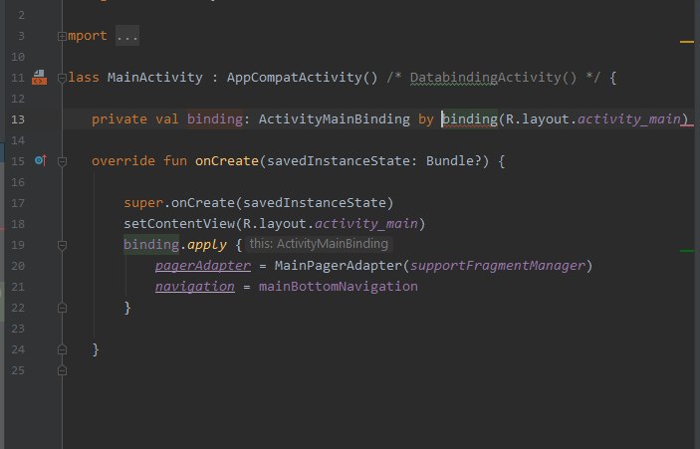Click the yellow warning stripe mark in scrollbar
Screen dimensions: 700x449
click(x=687, y=42)
